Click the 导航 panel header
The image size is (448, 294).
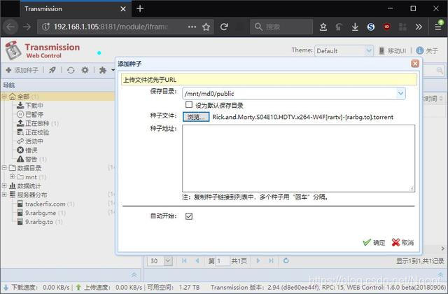click(x=57, y=85)
